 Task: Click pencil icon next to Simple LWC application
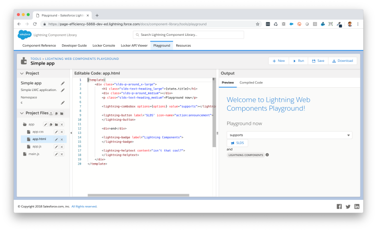pyautogui.click(x=63, y=90)
